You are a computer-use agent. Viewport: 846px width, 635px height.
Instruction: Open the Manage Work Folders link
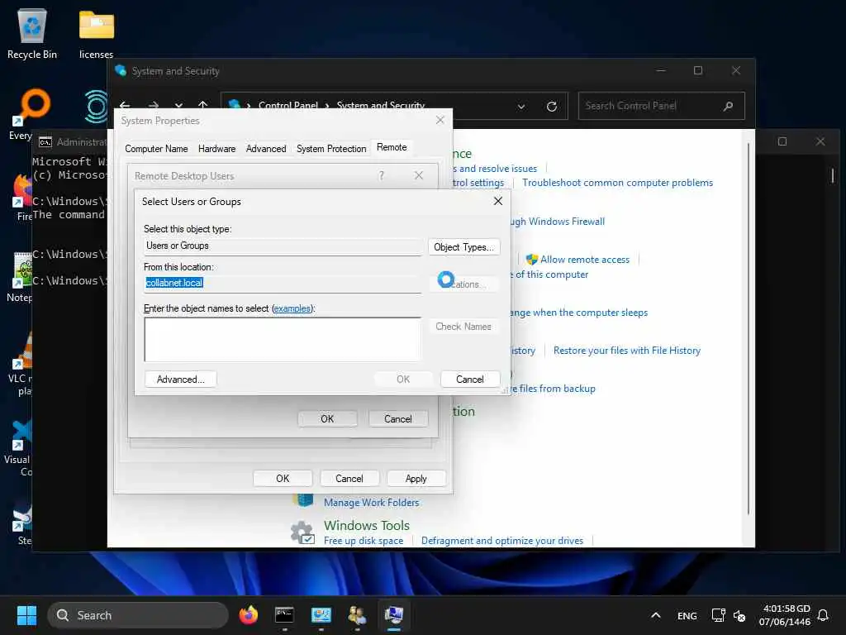pos(371,502)
